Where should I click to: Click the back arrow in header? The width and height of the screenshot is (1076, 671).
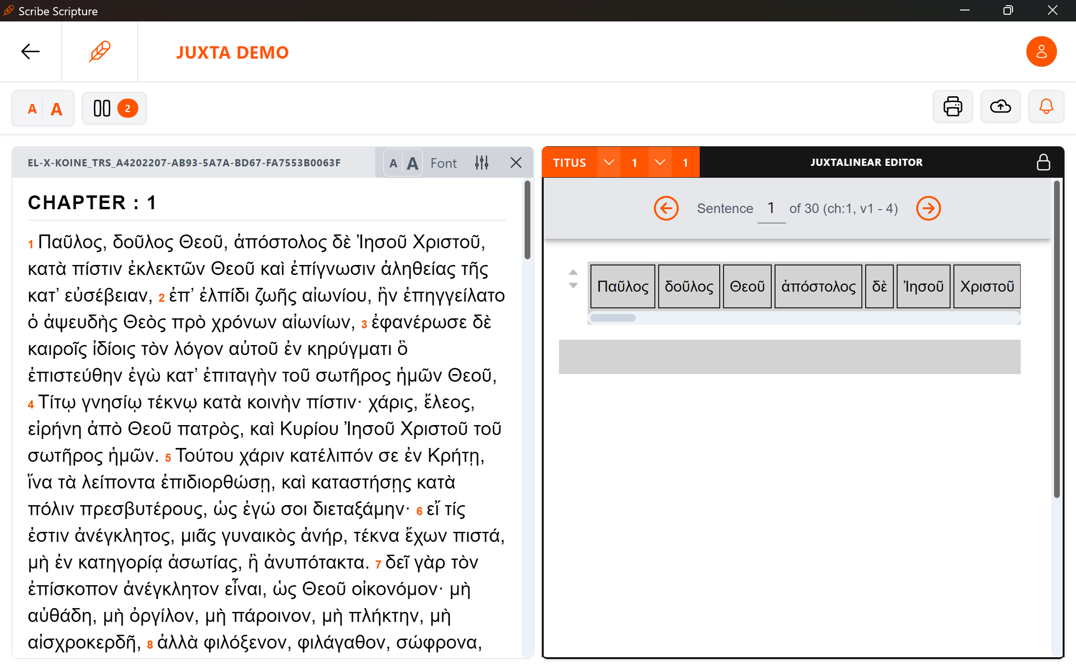[31, 51]
